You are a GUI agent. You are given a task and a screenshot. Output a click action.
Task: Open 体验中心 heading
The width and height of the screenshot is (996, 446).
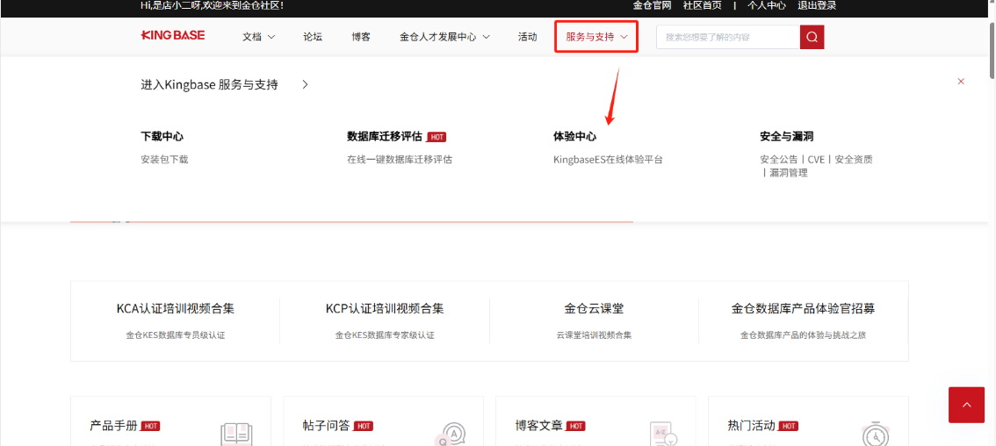click(575, 136)
